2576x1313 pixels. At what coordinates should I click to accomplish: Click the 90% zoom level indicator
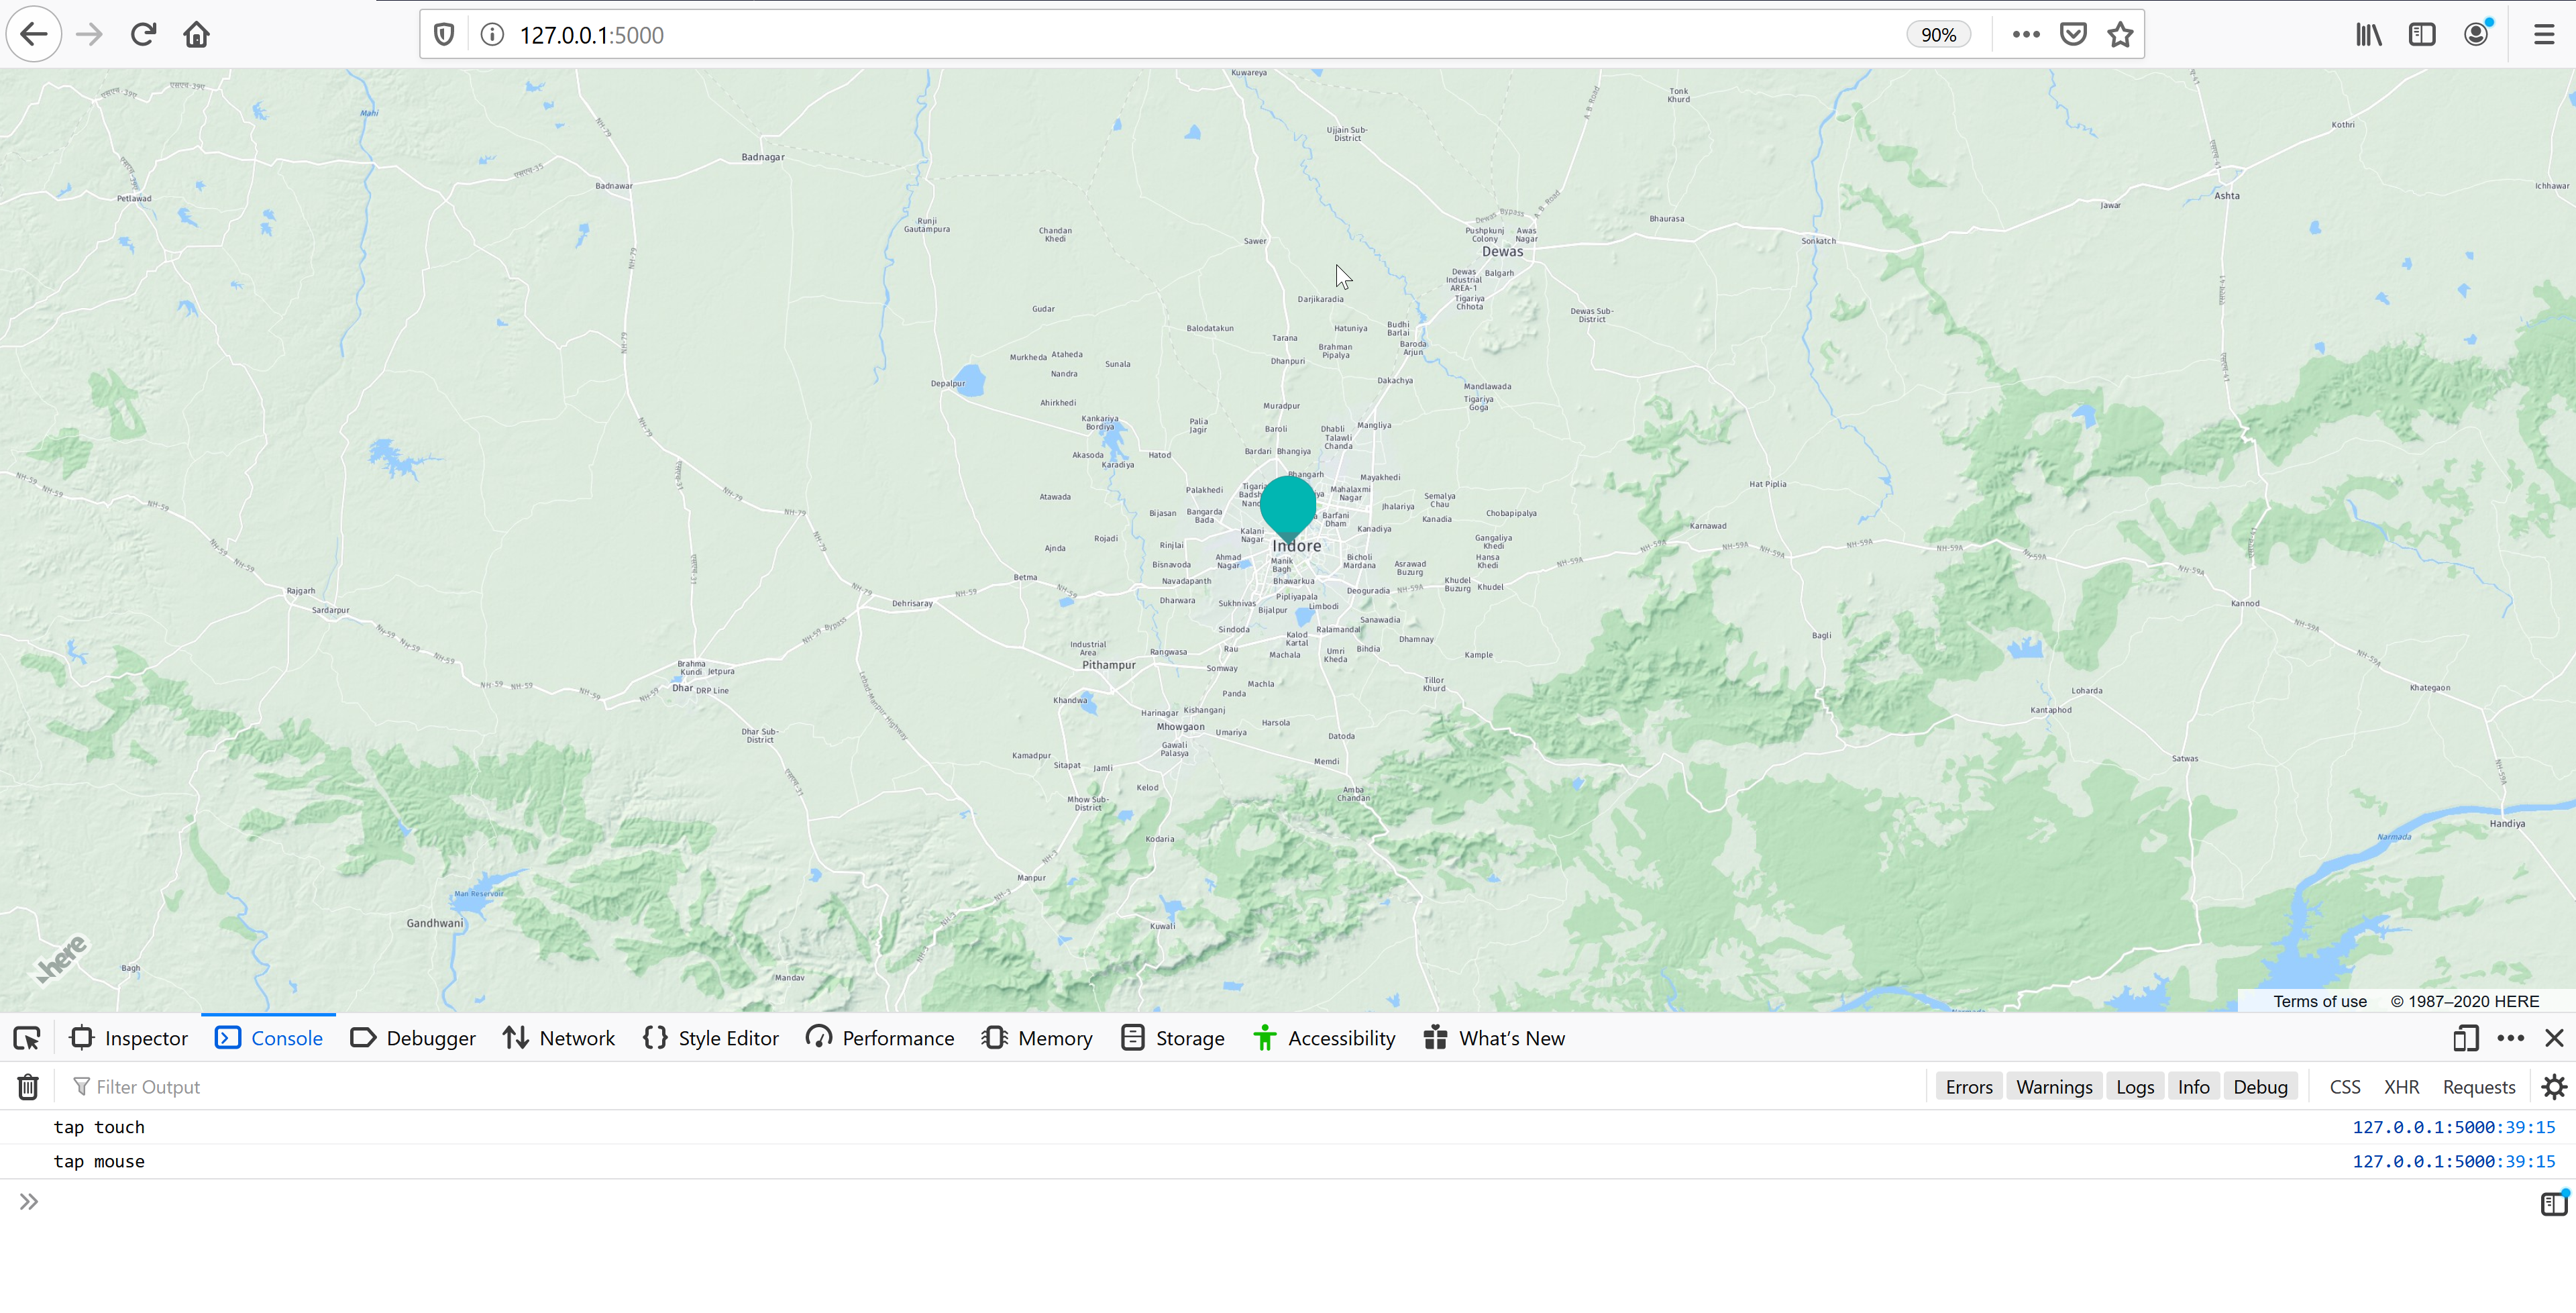click(1938, 35)
